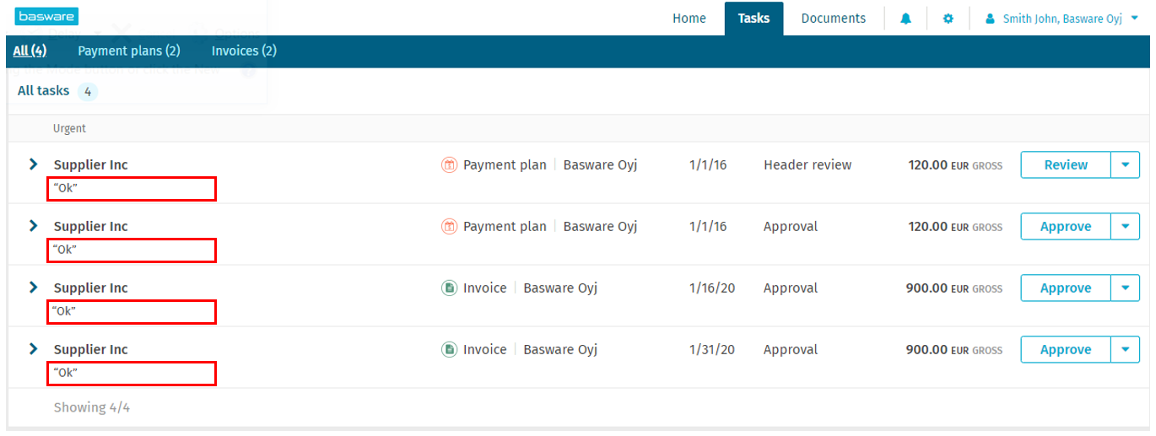
Task: Click the Ok comment in 1/31/20 invoice row
Action: tap(64, 373)
